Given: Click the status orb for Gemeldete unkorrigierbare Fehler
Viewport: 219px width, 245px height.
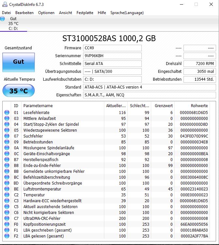Looking at the screenshot, I should (7, 171).
